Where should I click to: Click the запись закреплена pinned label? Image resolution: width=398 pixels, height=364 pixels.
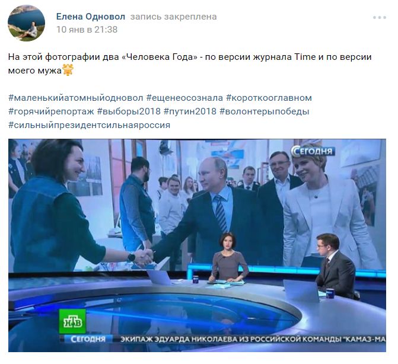(x=174, y=17)
